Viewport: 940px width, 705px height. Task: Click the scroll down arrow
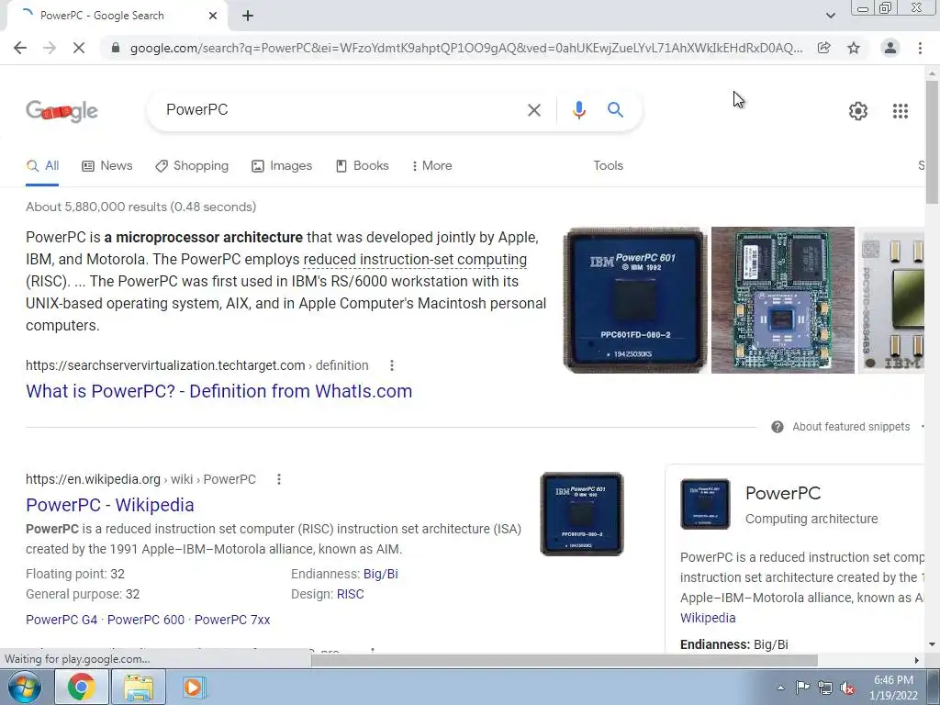click(x=932, y=644)
